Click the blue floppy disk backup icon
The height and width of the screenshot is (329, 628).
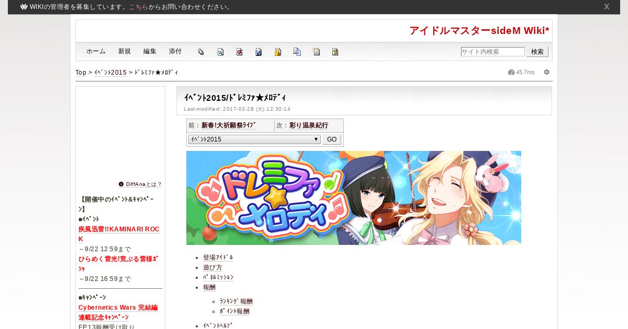[259, 52]
